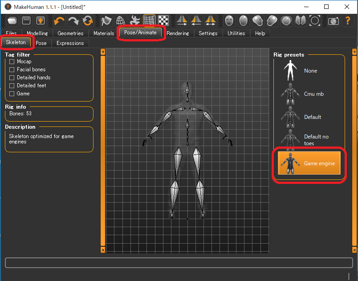Click the Undo arrow icon
The width and height of the screenshot is (358, 281).
[x=59, y=21]
